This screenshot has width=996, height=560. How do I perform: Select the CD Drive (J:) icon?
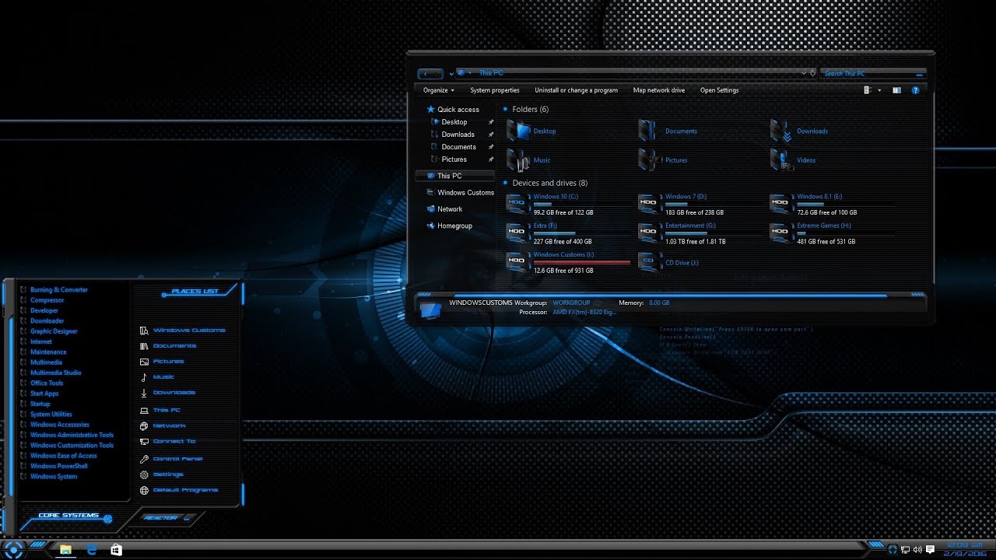tap(648, 262)
